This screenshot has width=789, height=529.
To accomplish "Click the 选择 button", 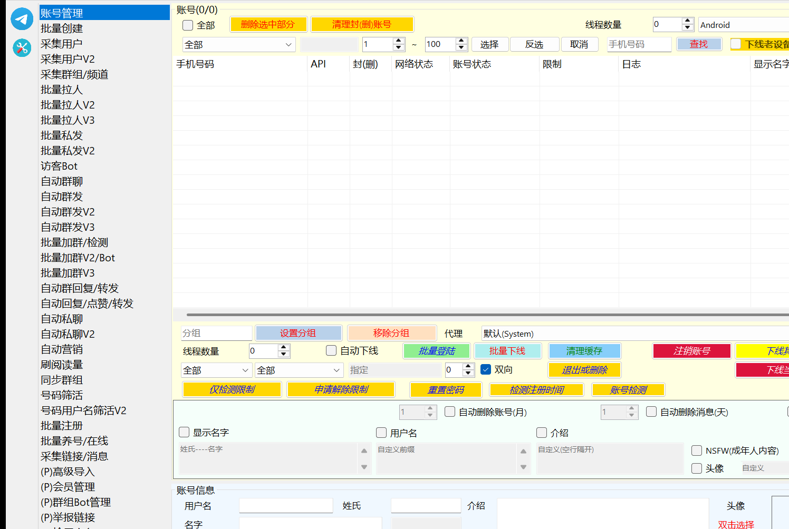I will coord(489,44).
